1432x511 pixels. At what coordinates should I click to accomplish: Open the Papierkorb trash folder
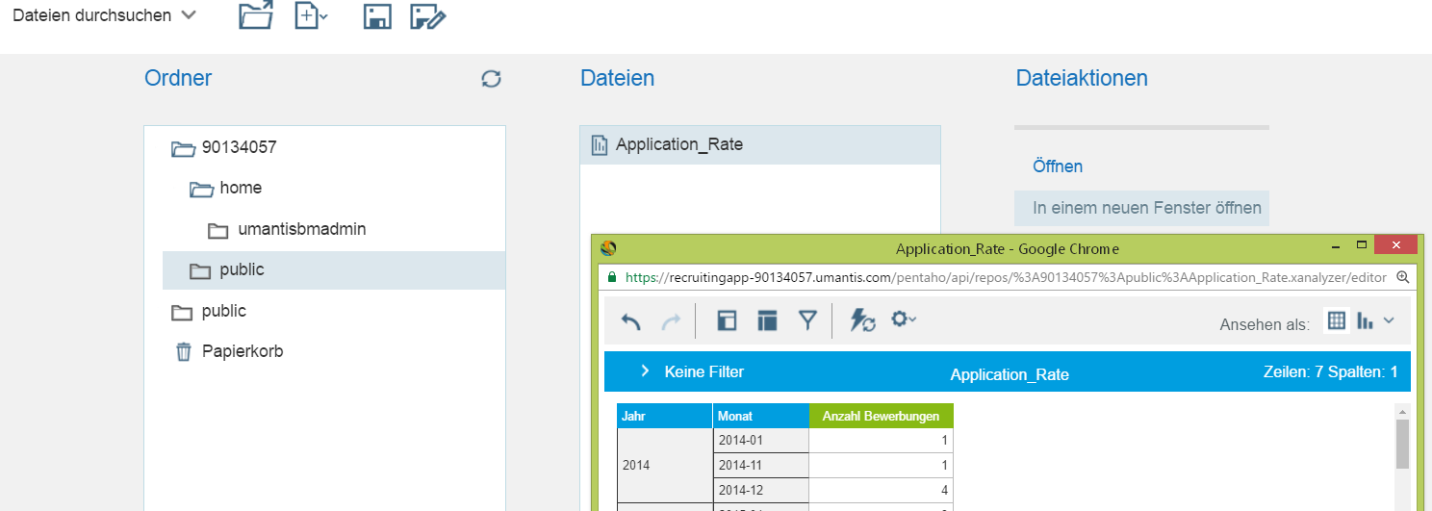[242, 351]
